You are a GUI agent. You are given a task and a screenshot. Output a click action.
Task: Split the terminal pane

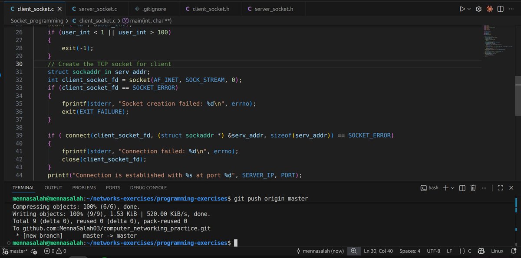462,188
